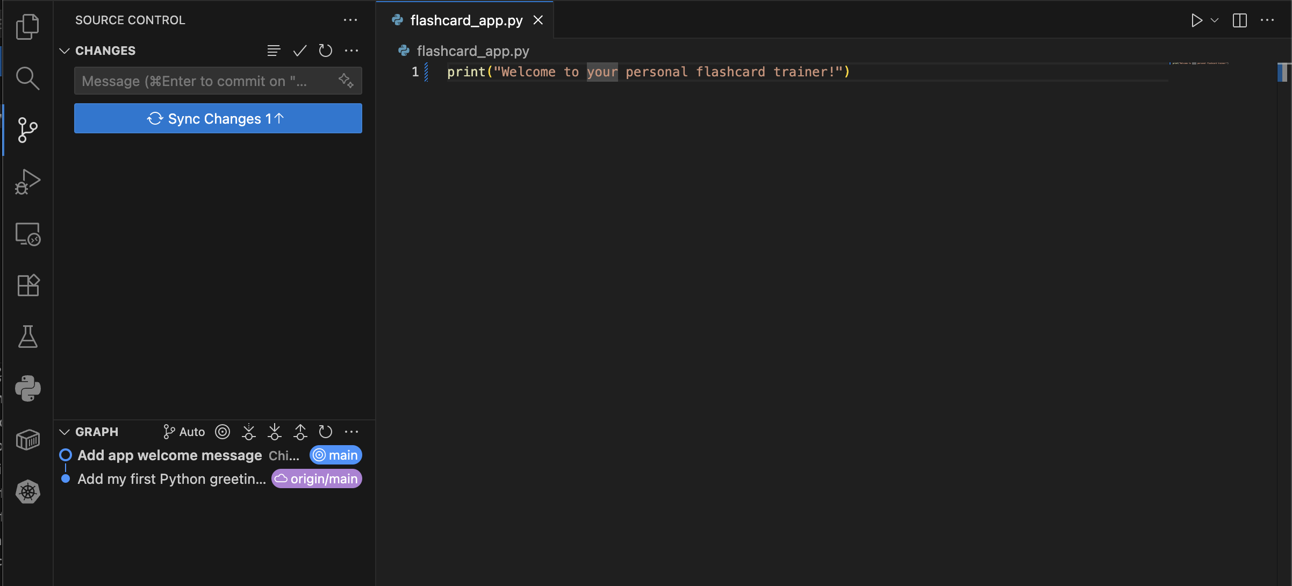
Task: Open the Search view
Action: pyautogui.click(x=27, y=78)
